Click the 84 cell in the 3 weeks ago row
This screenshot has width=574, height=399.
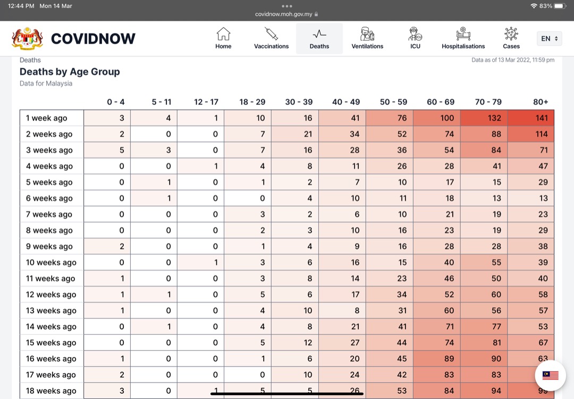click(x=484, y=150)
